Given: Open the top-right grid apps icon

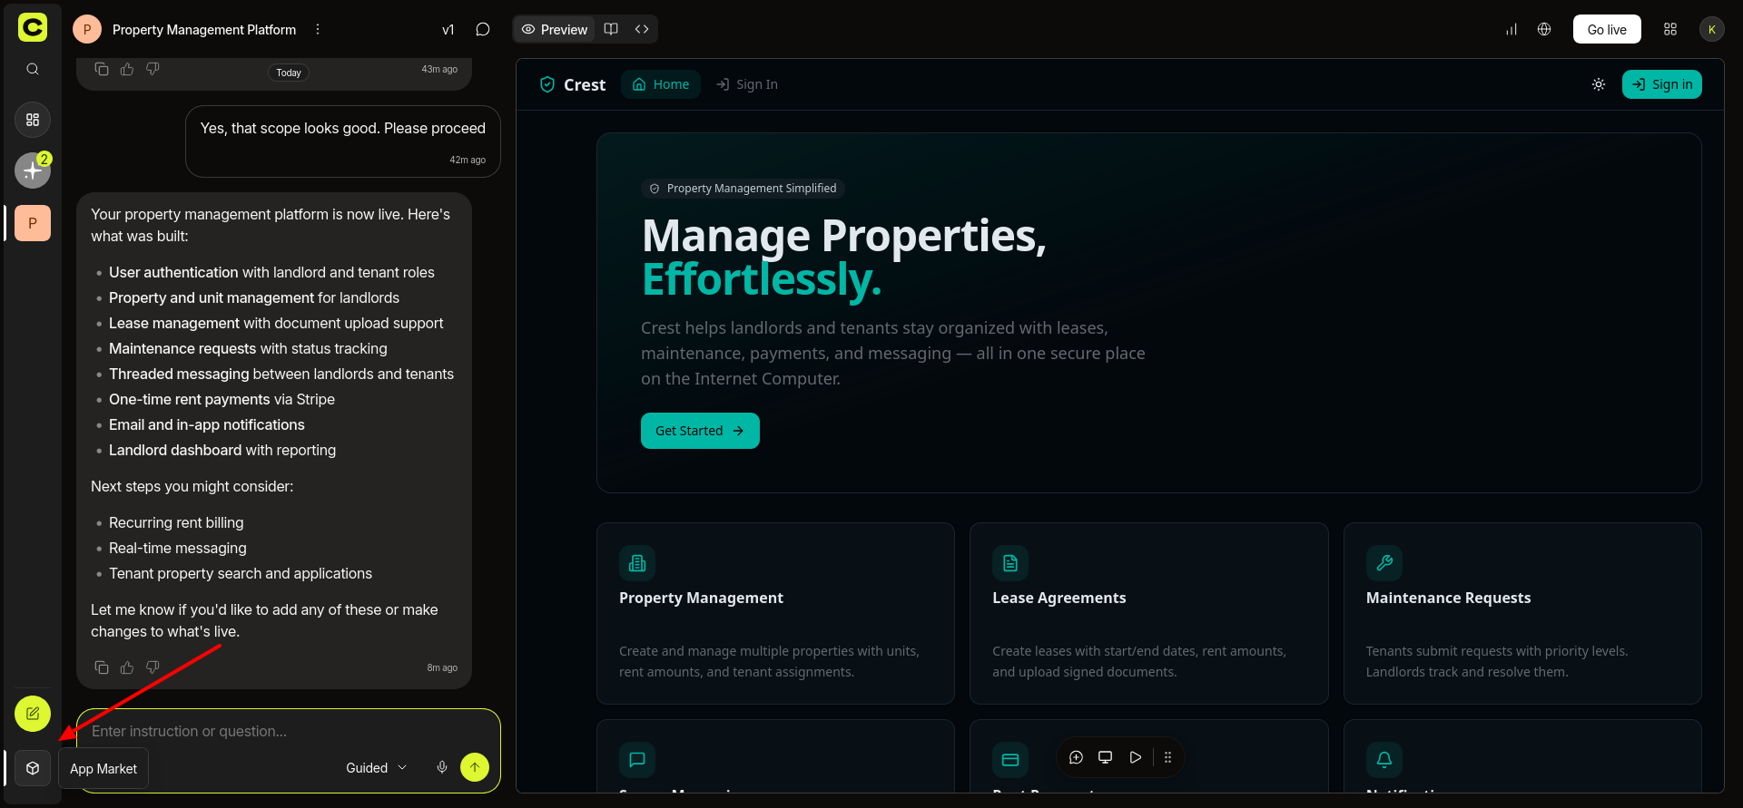Looking at the screenshot, I should point(1670,29).
